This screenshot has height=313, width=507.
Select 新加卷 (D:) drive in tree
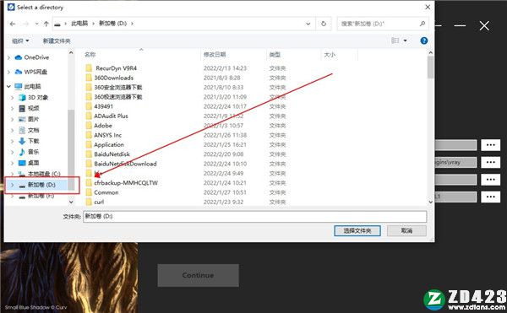(41, 185)
